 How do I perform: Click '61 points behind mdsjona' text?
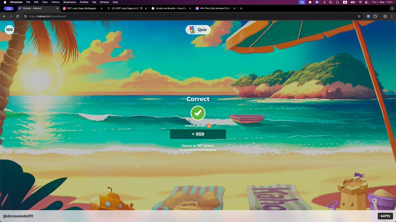point(198,150)
